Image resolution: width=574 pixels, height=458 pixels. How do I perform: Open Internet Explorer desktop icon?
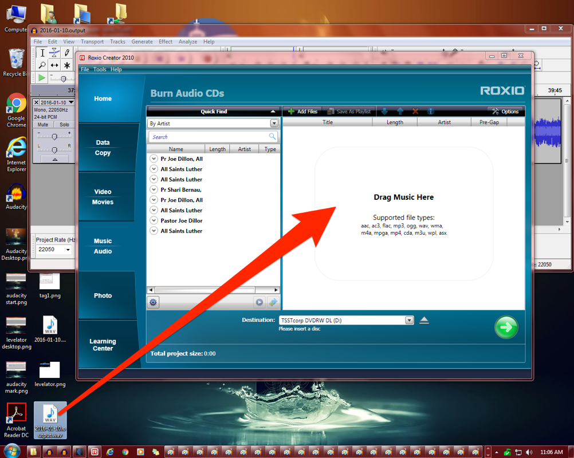(x=17, y=155)
